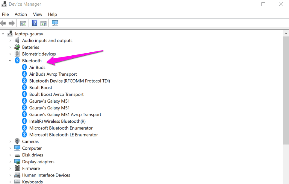This screenshot has height=184, width=289.
Task: Expand Audio inputs and outputs
Action: [10, 40]
